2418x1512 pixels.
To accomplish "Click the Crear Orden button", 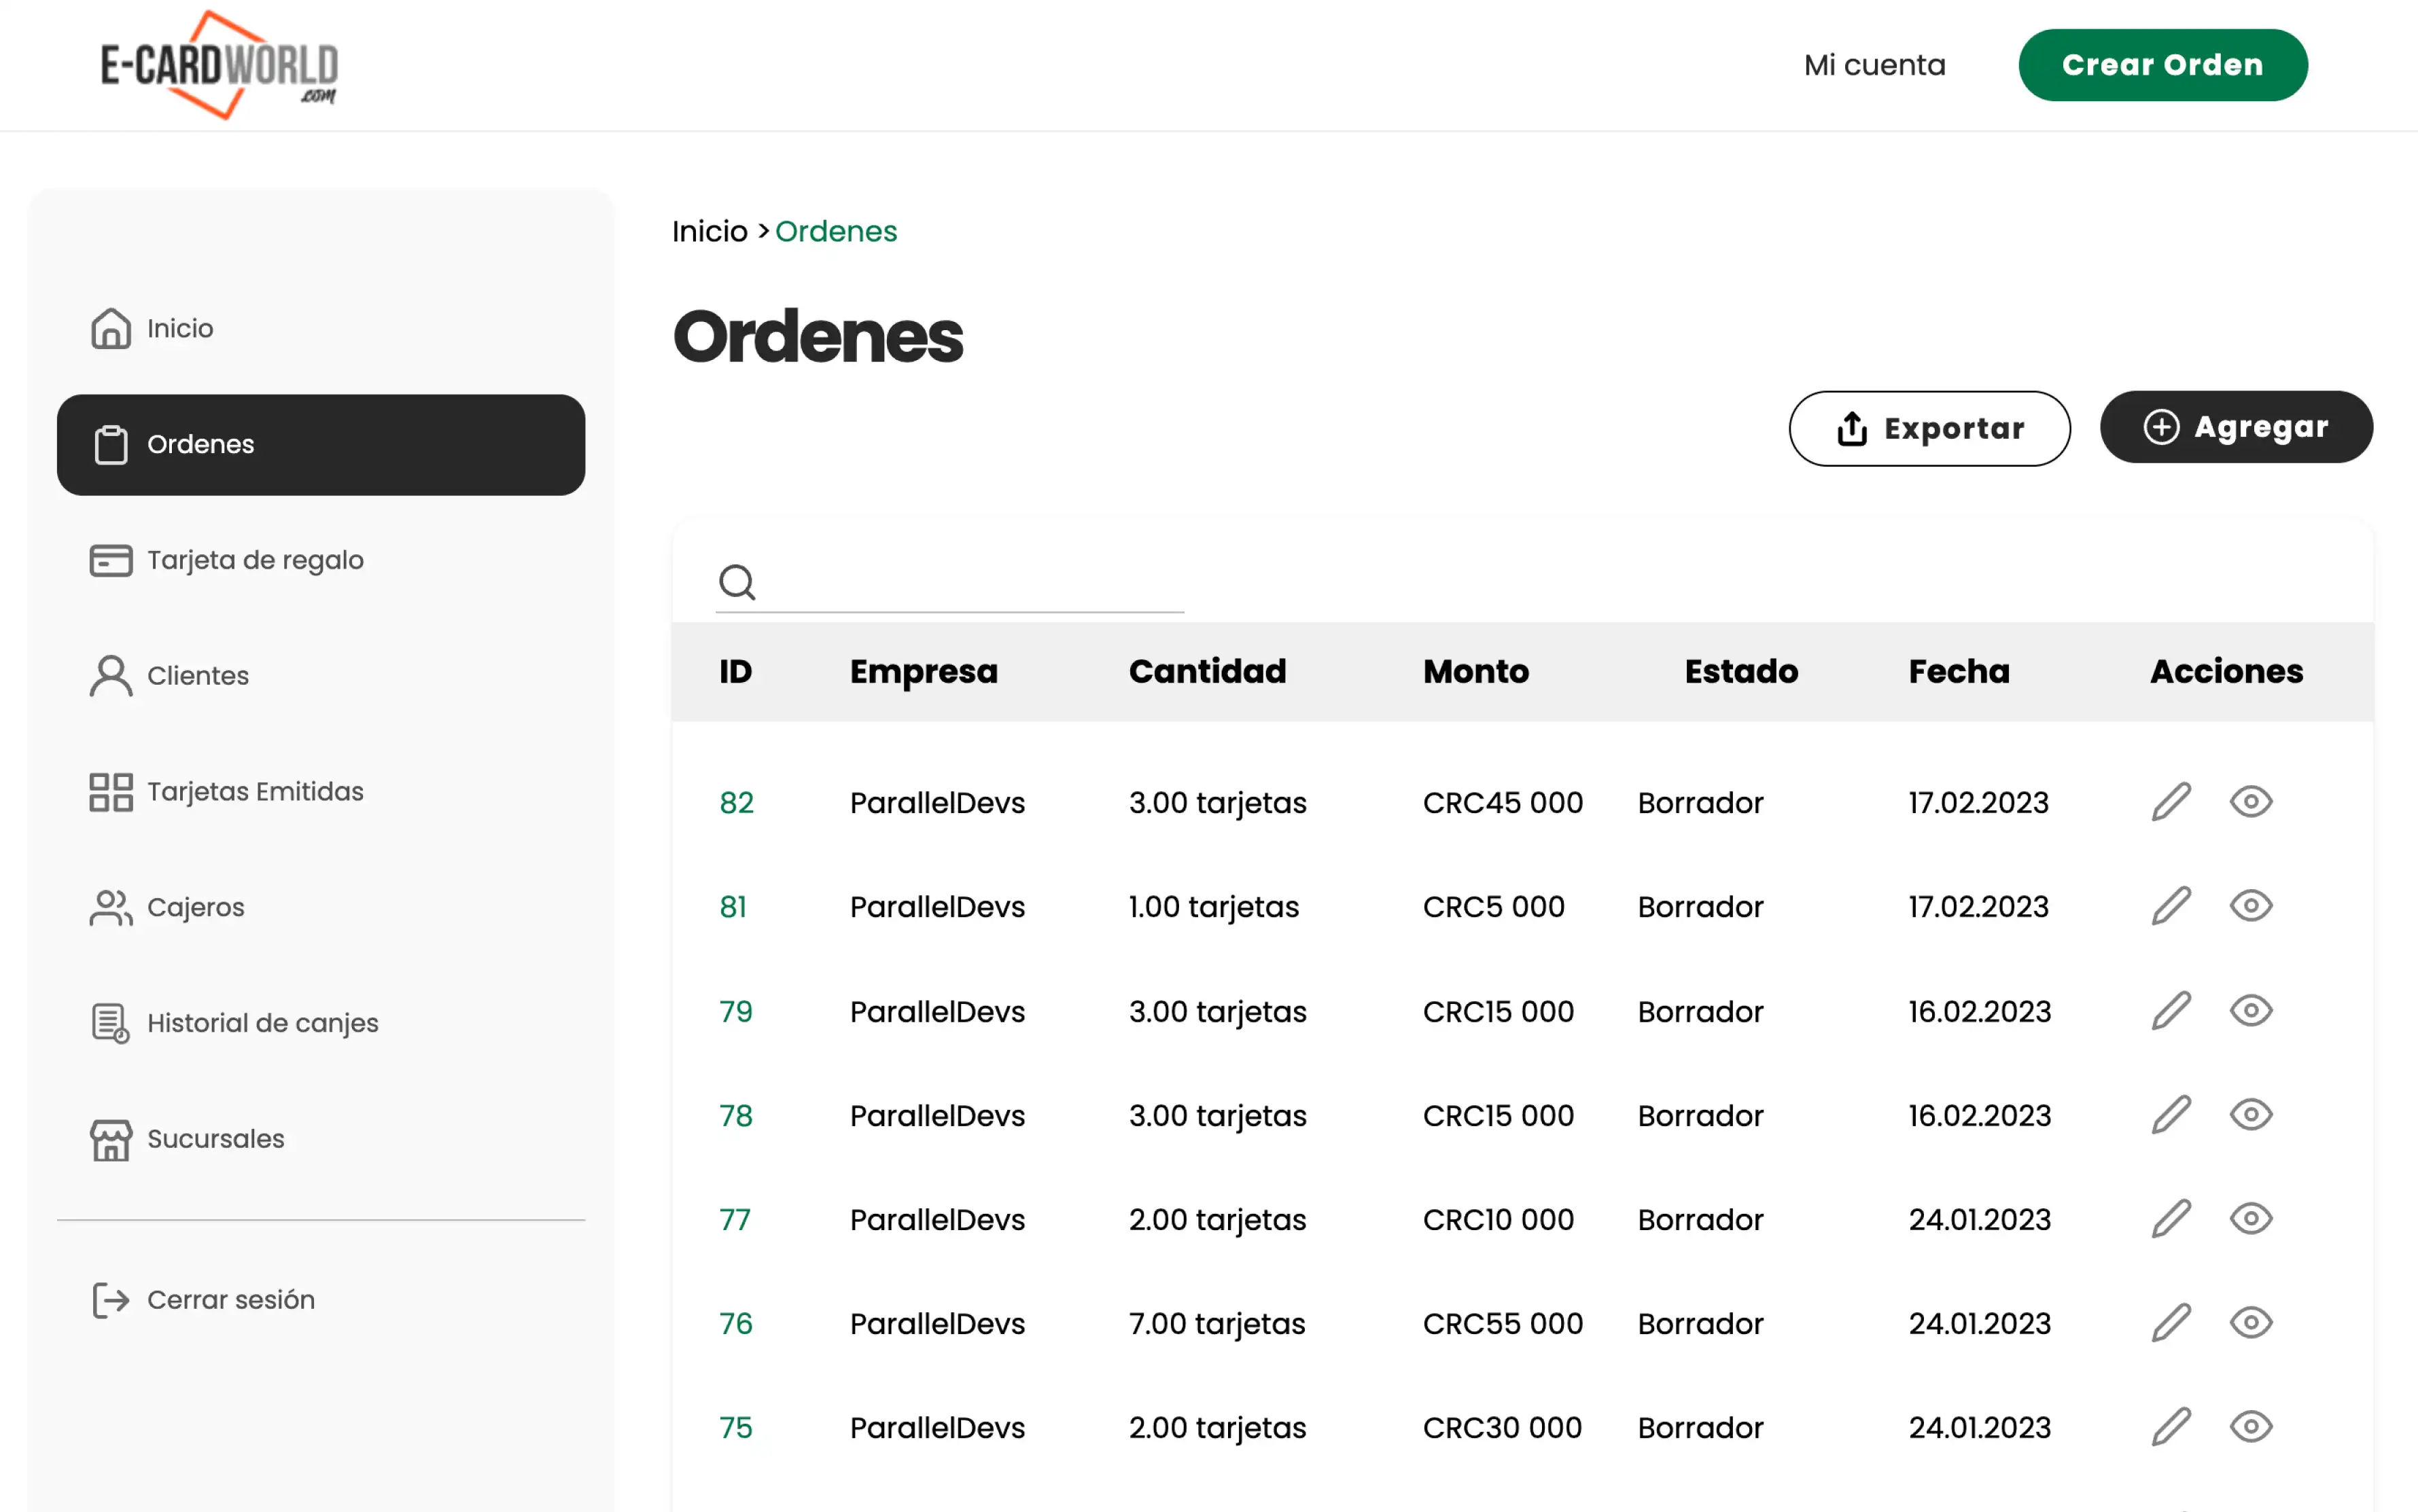I will coord(2162,64).
